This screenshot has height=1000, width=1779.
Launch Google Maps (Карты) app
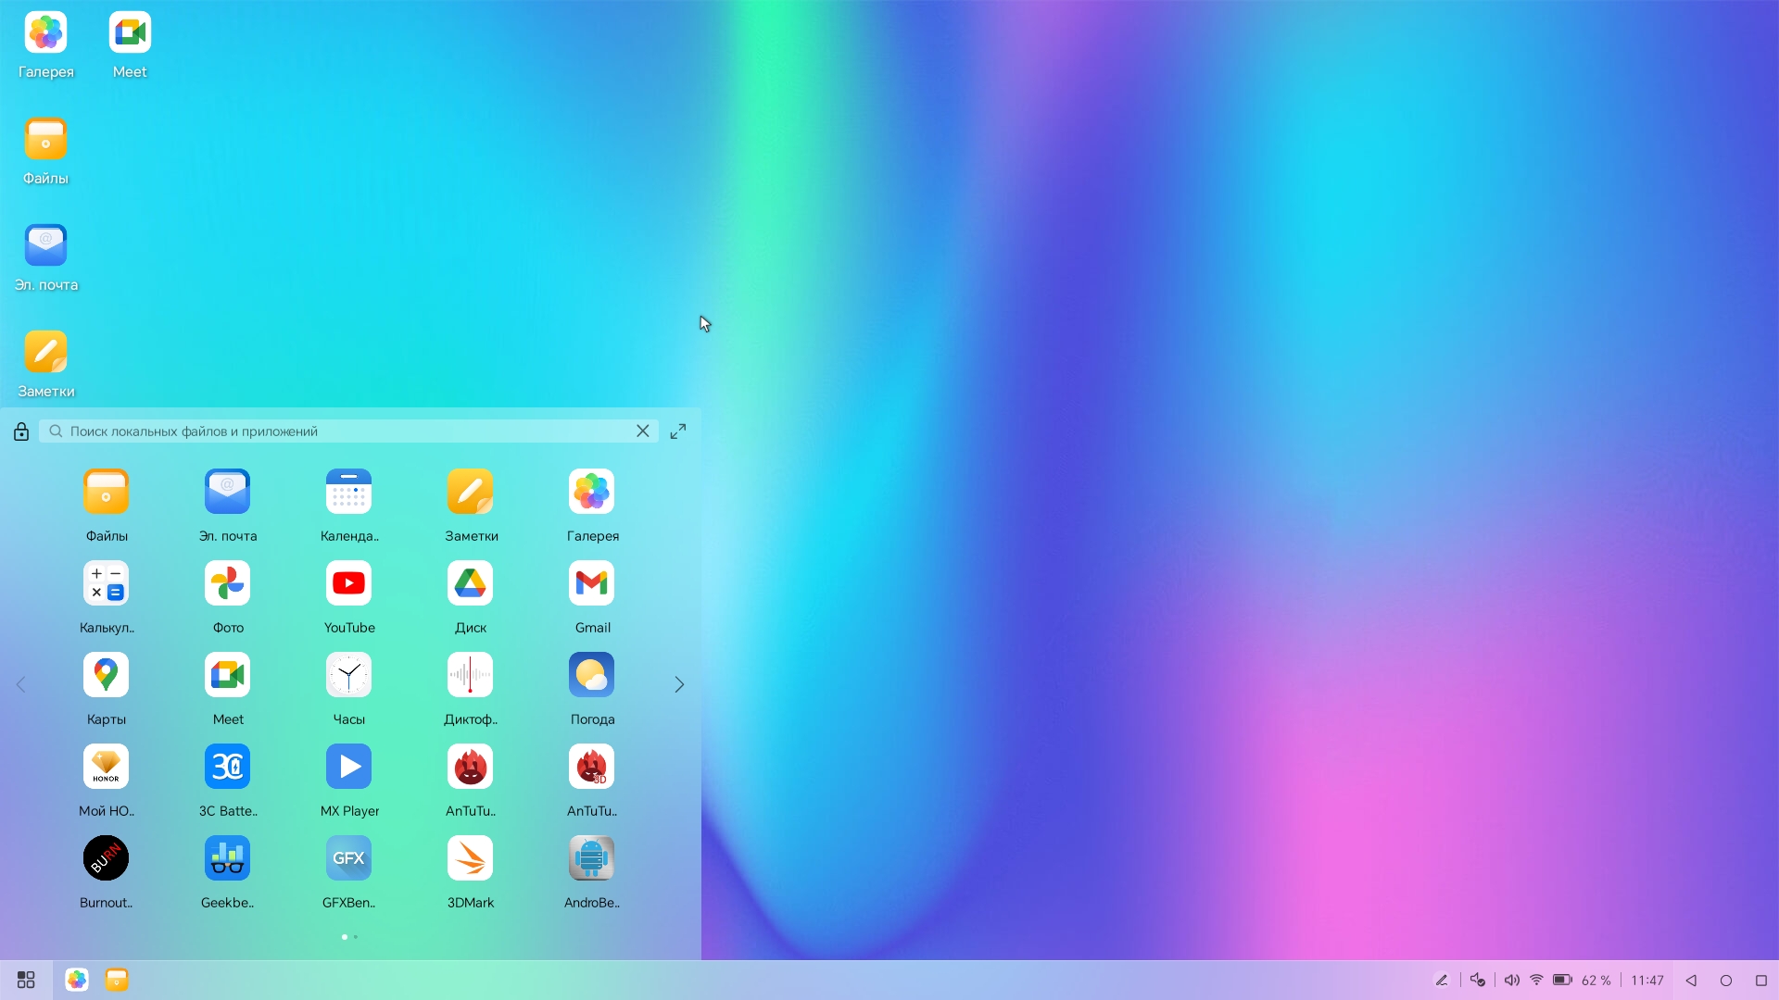click(106, 675)
